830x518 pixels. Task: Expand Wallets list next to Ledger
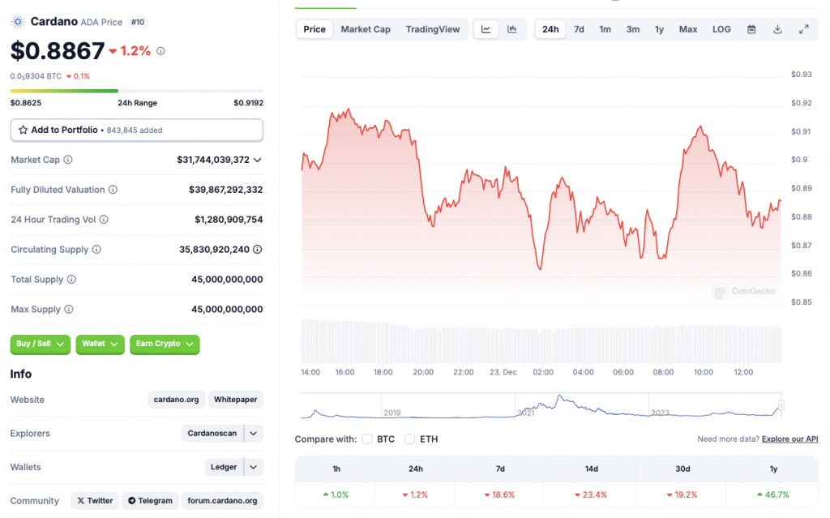(x=254, y=467)
